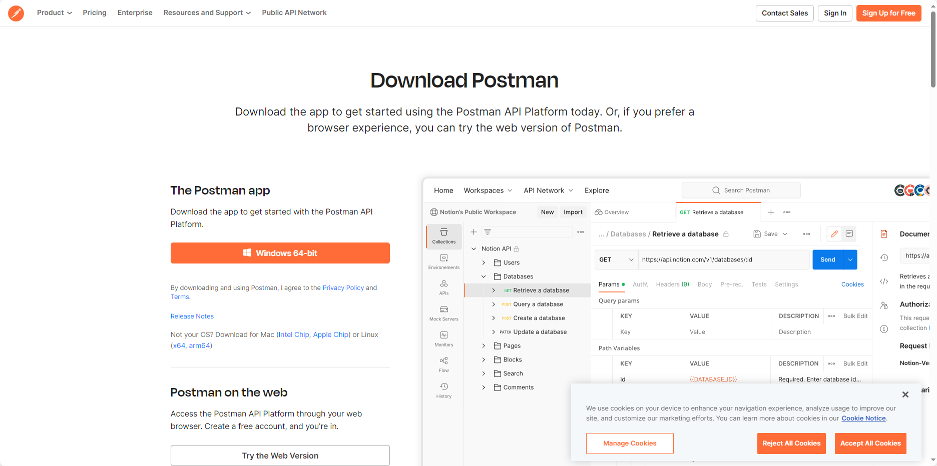The image size is (937, 466).
Task: Click Accept All Cookies
Action: (x=870, y=443)
